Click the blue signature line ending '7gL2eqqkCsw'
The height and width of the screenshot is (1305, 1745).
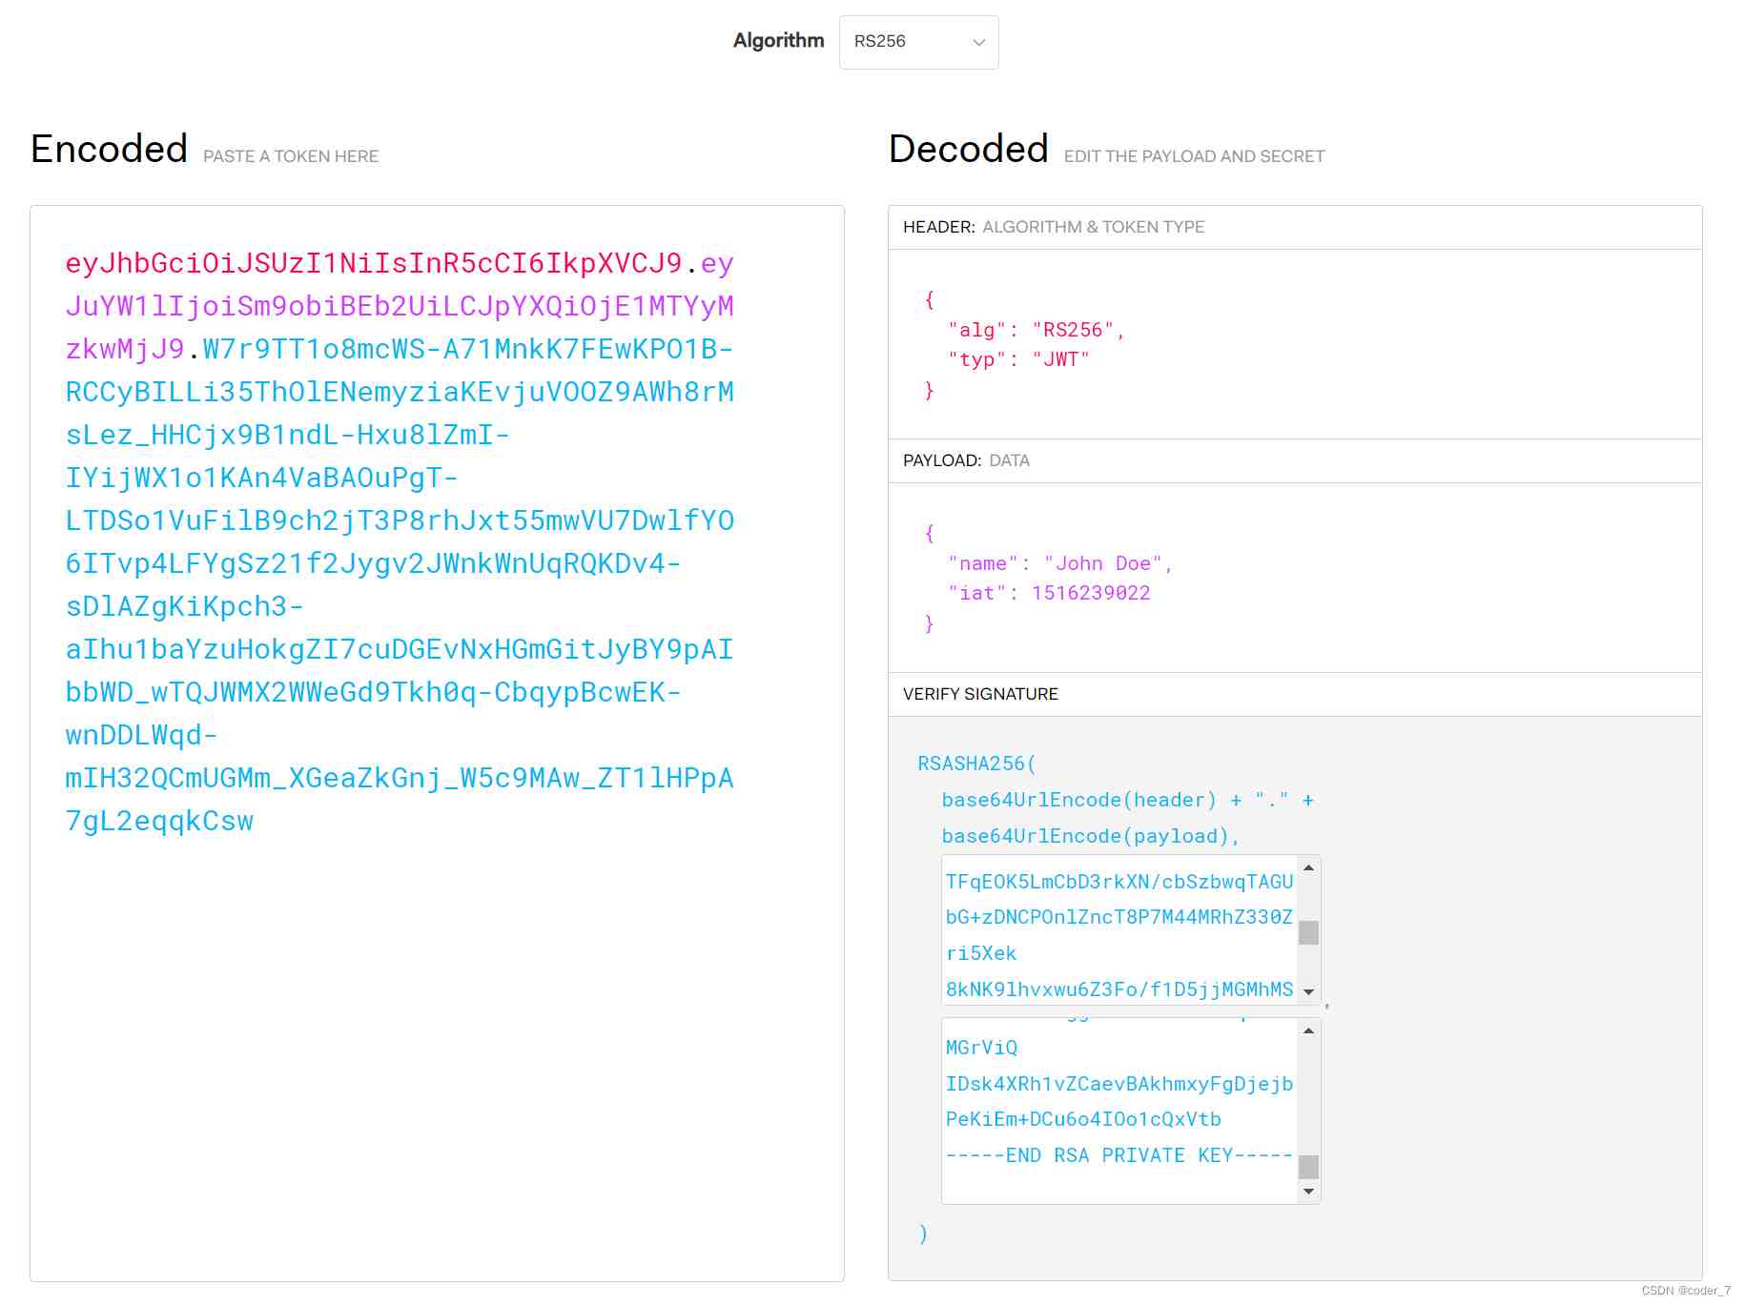pyautogui.click(x=159, y=821)
